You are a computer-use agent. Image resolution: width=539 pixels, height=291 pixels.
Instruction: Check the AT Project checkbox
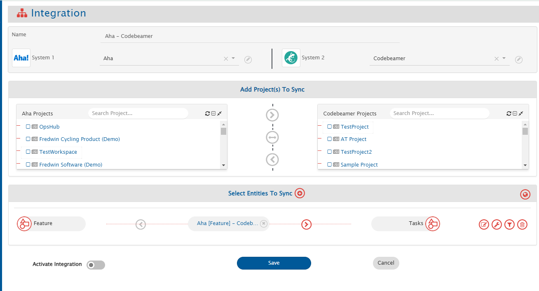[x=330, y=139]
